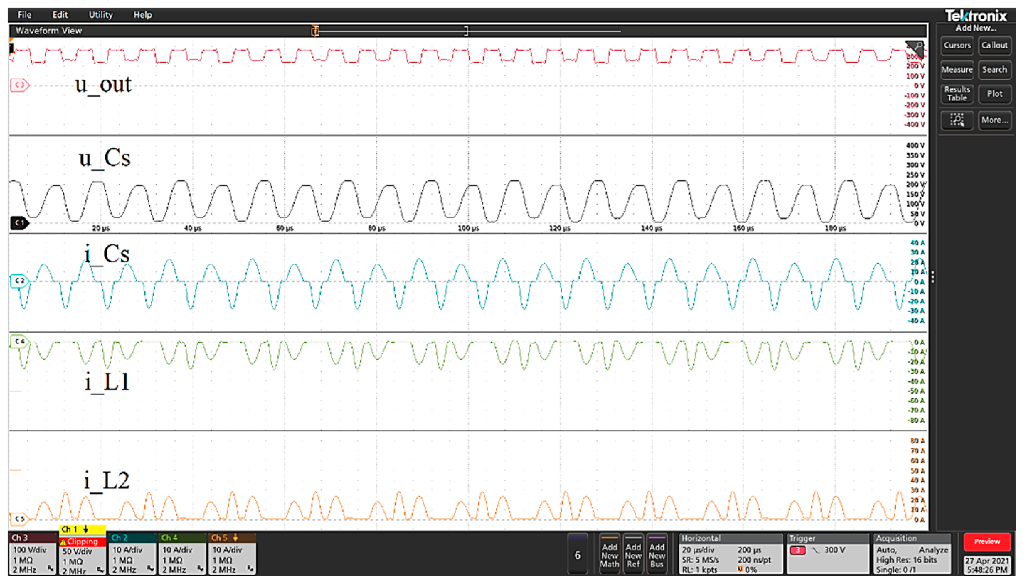Select the C1 waveform handle
This screenshot has width=1023, height=586.
(x=19, y=223)
